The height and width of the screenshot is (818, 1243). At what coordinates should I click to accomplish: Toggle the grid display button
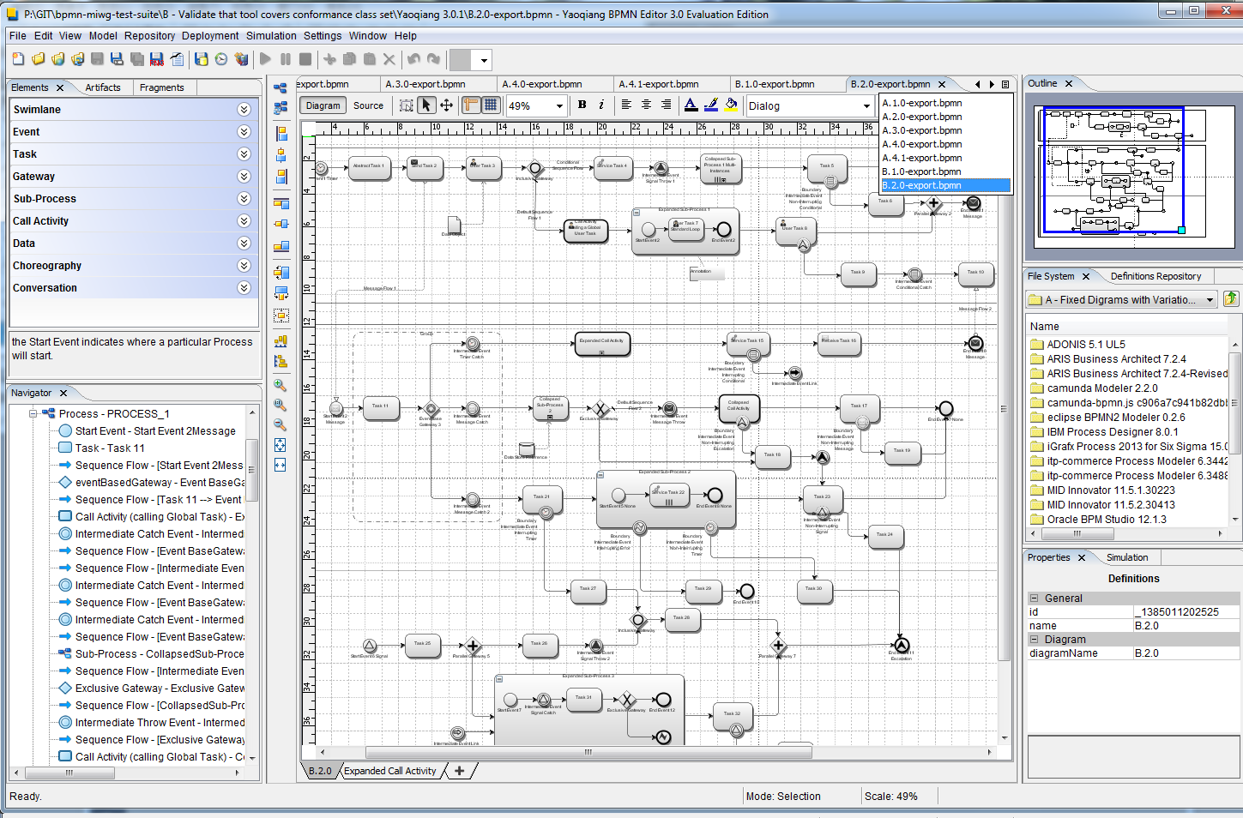click(491, 105)
